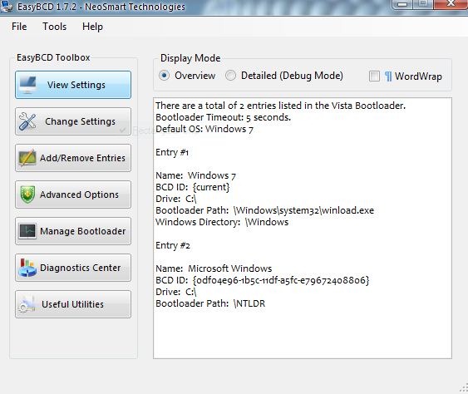The width and height of the screenshot is (468, 394).
Task: Launch the Diagnostics Center
Action: tap(73, 268)
